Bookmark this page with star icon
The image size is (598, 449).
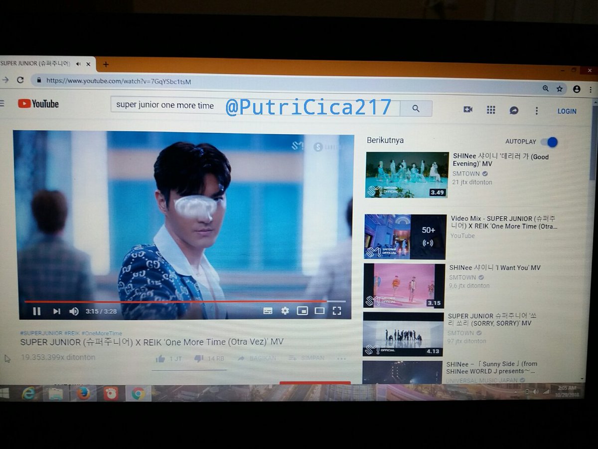coord(560,89)
